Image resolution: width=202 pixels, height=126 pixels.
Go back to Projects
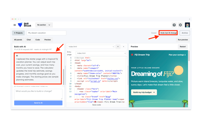coord(18,33)
